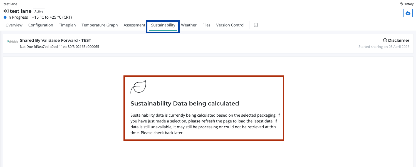Click the 'please refresh' bold text
The image size is (416, 167).
point(202,121)
